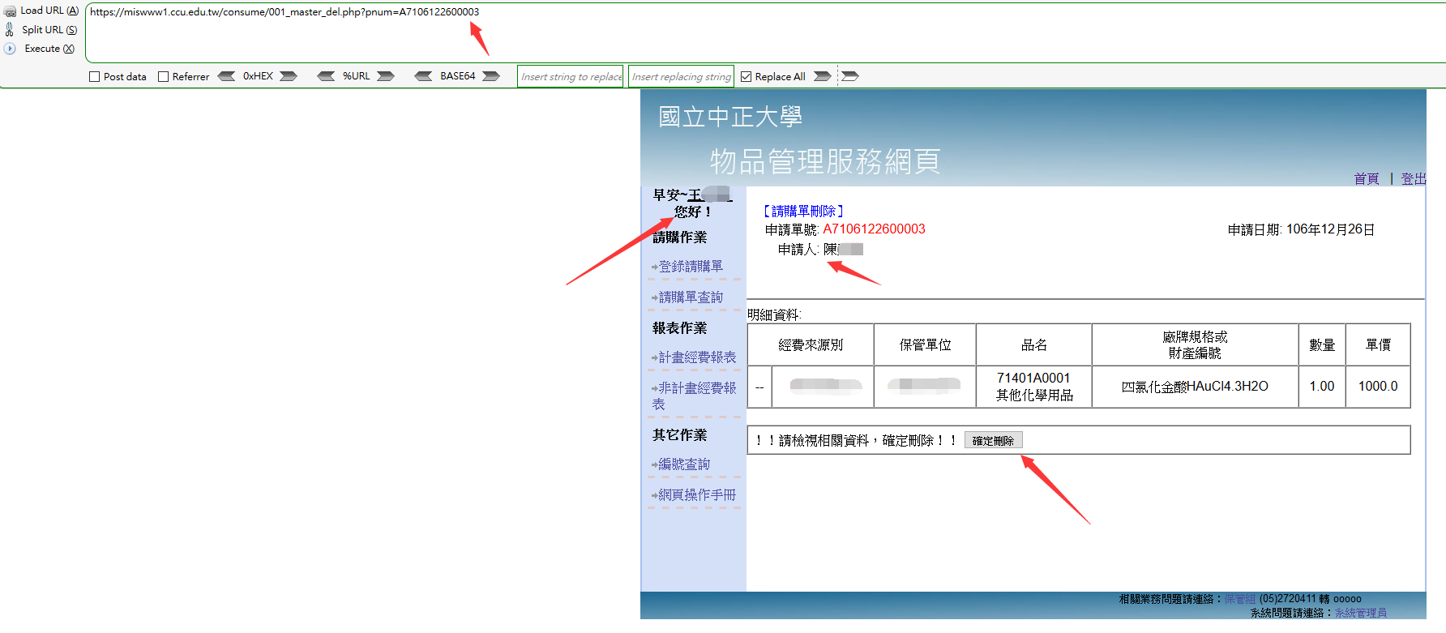
Task: Click the 0xHEX label
Action: tap(258, 76)
